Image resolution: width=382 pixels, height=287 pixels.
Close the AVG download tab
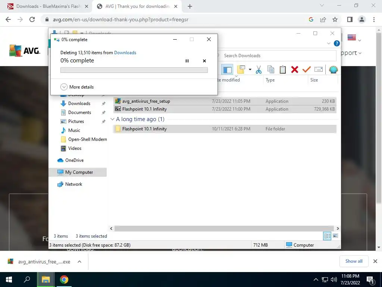click(x=176, y=7)
